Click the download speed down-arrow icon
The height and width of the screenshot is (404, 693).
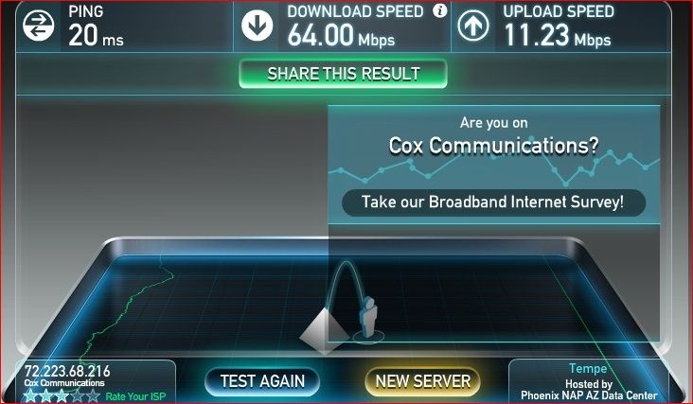(x=258, y=26)
